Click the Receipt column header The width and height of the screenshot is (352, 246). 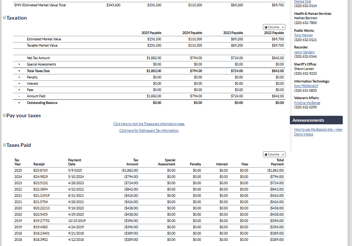pyautogui.click(x=39, y=164)
